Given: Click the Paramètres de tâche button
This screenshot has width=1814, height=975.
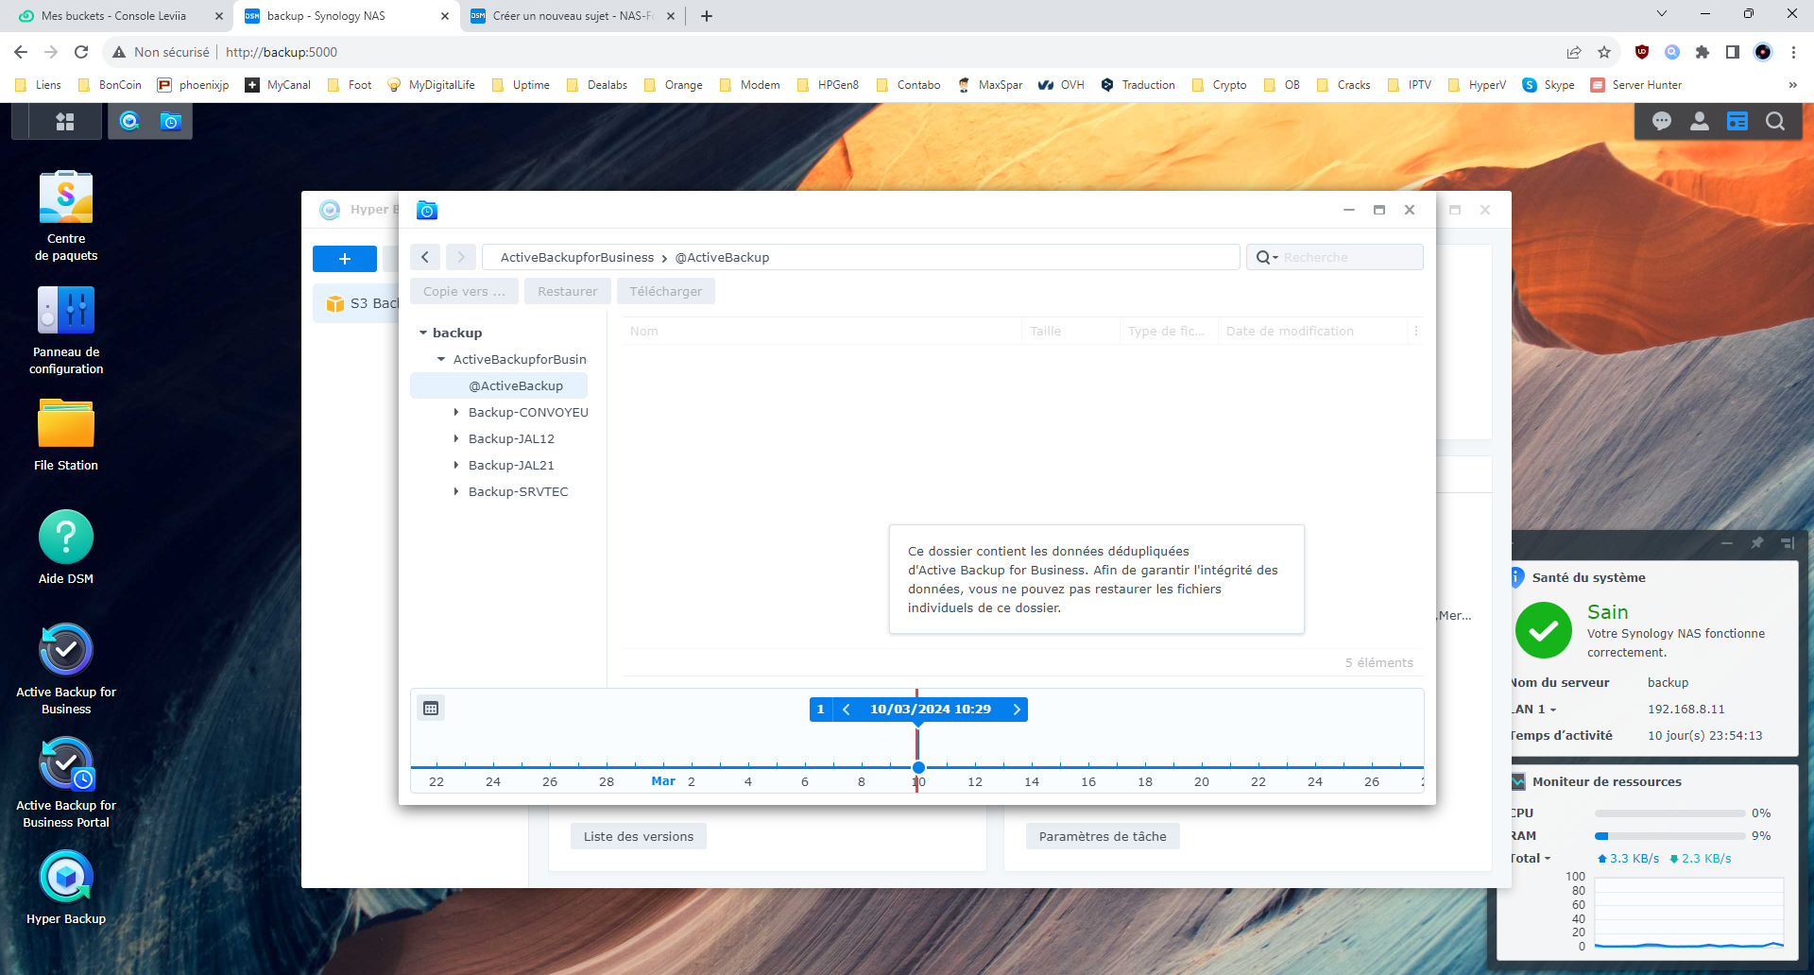Looking at the screenshot, I should [x=1102, y=836].
